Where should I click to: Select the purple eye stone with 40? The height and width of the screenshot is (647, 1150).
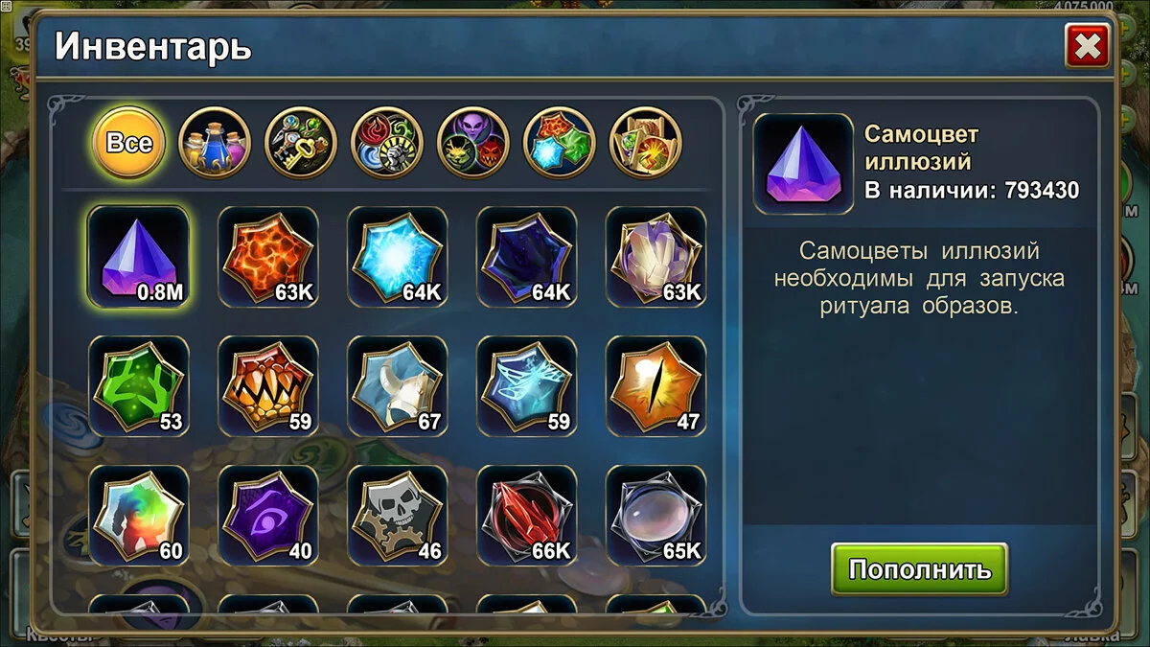268,516
